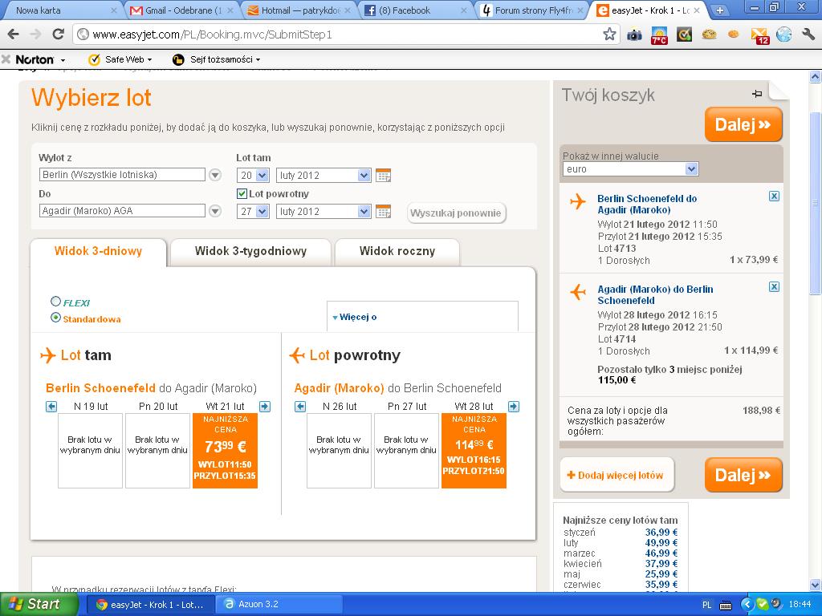Click Dodaj więcej lotów button
The height and width of the screenshot is (616, 822).
click(616, 475)
